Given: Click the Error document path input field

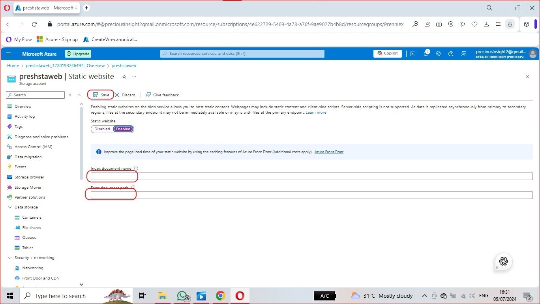Looking at the screenshot, I should coord(311,195).
